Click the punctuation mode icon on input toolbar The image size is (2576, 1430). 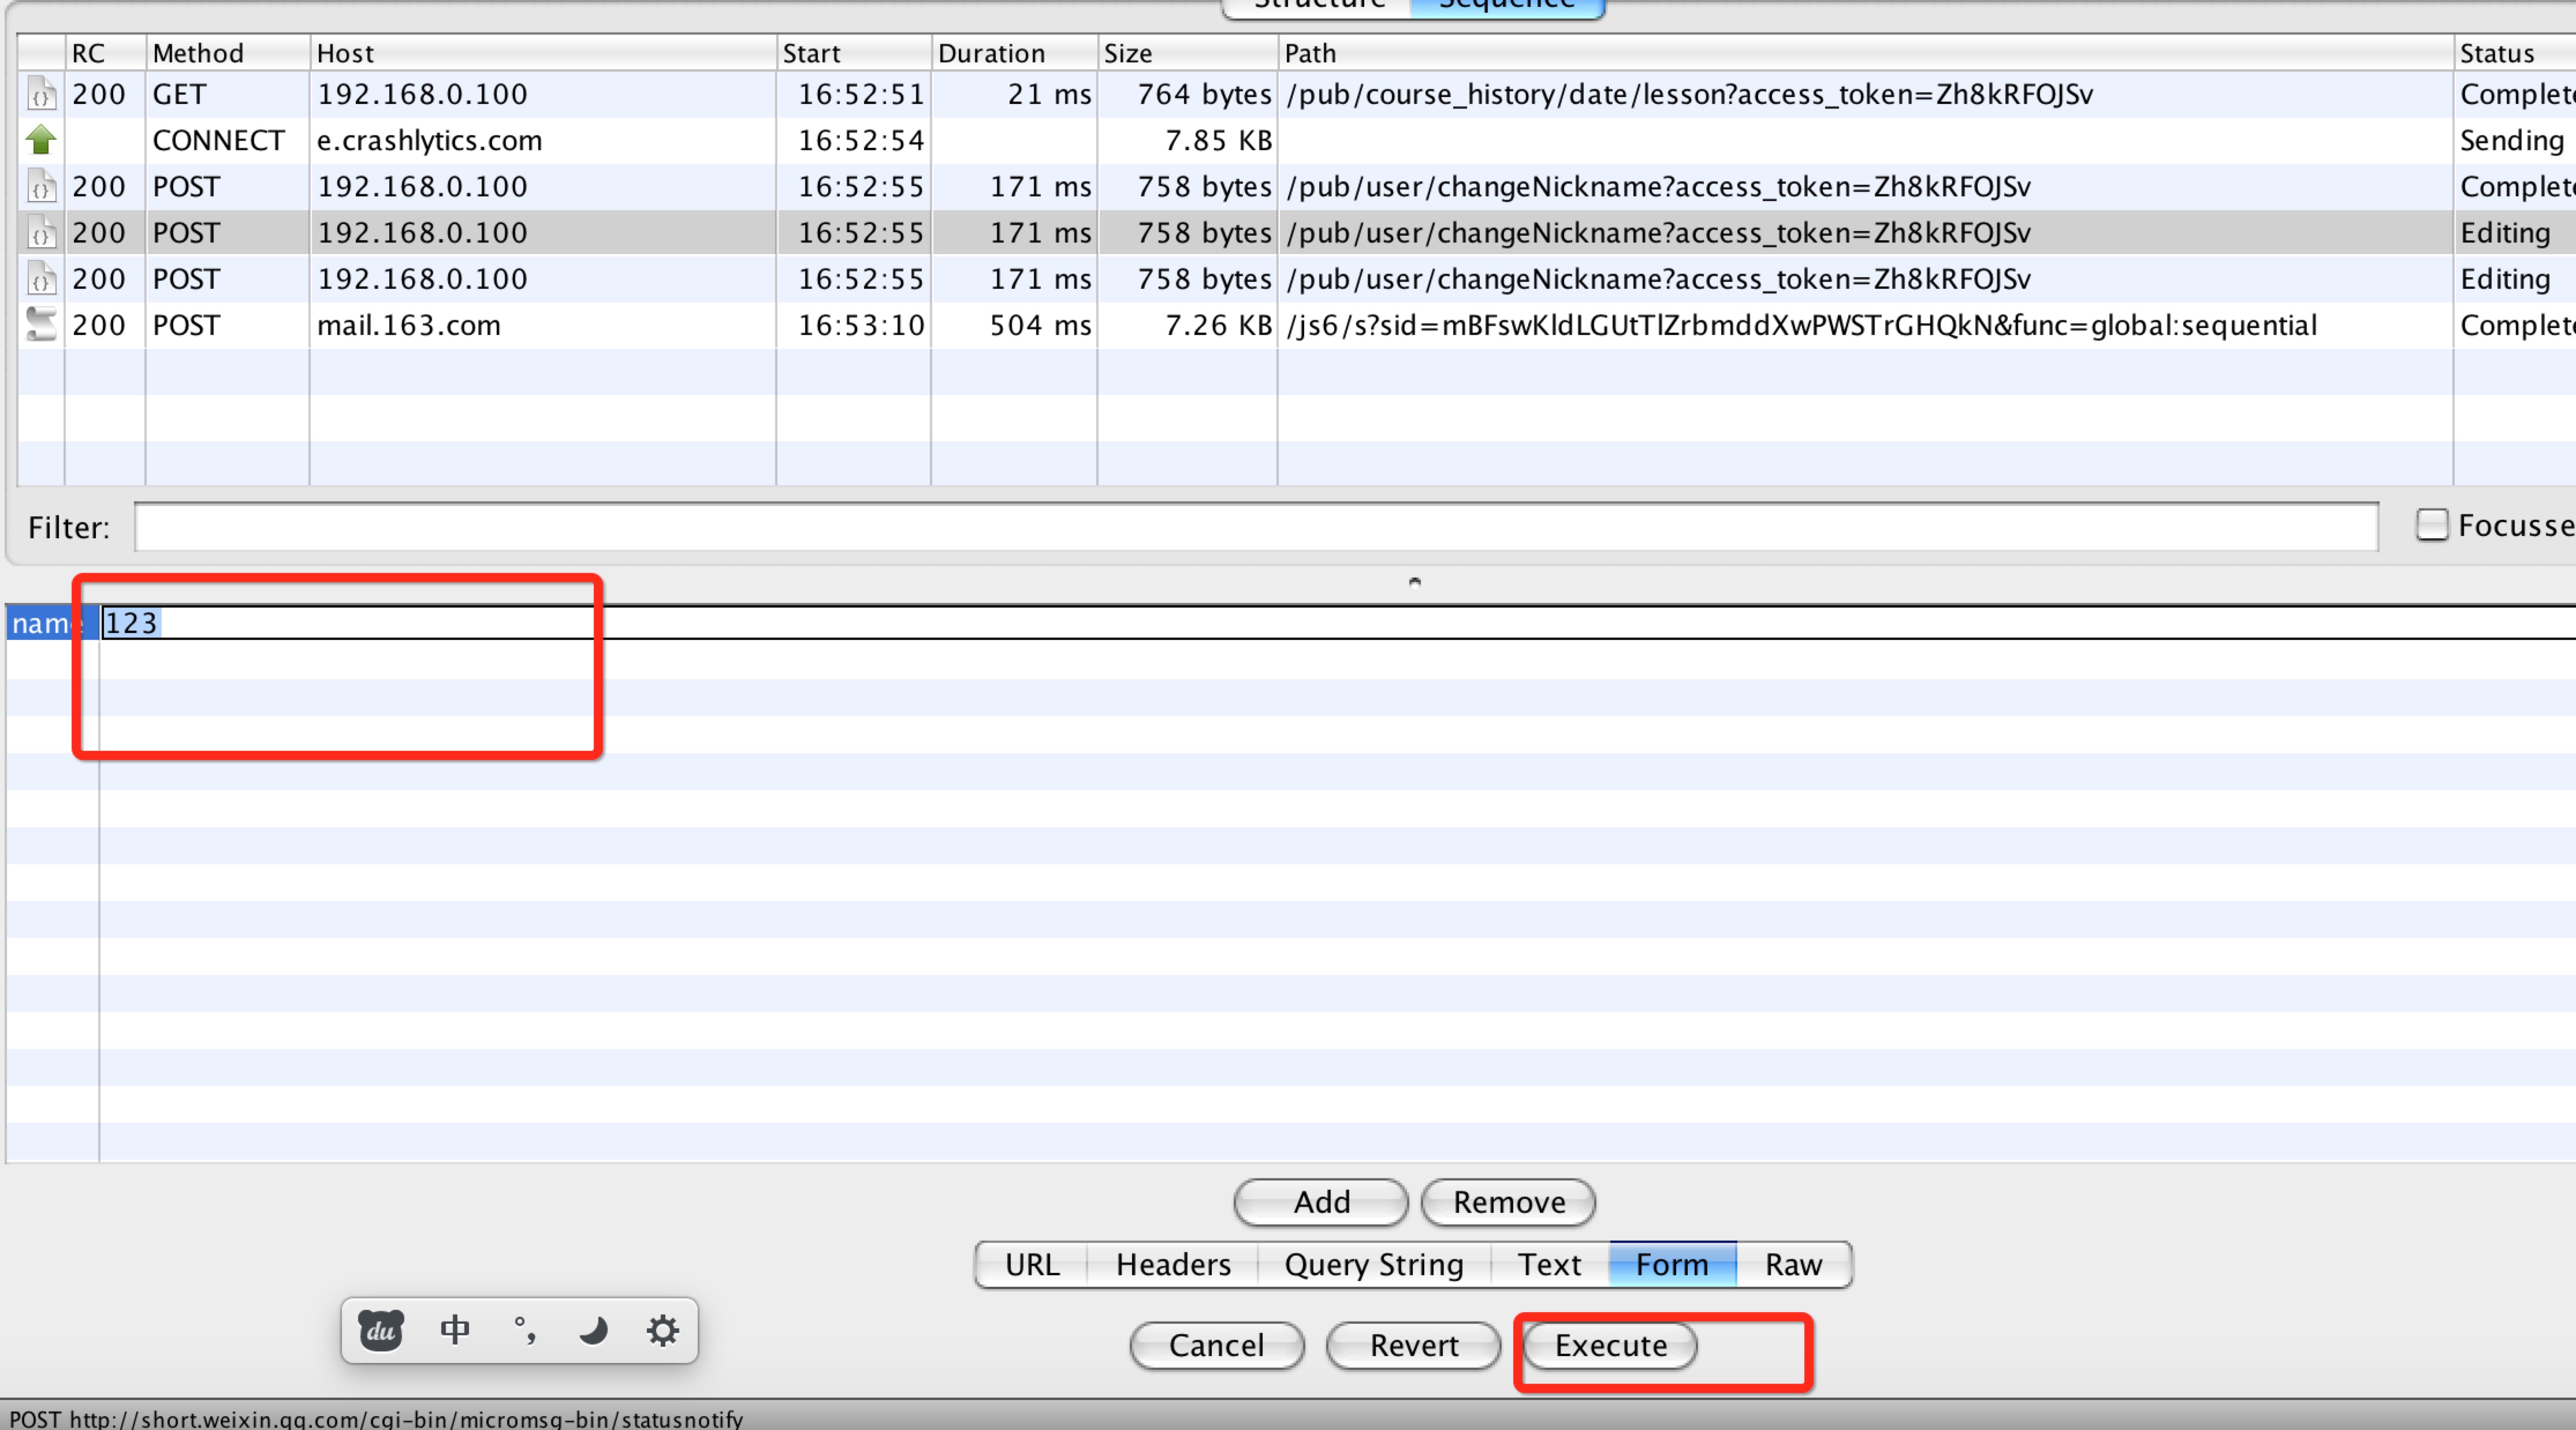[525, 1331]
